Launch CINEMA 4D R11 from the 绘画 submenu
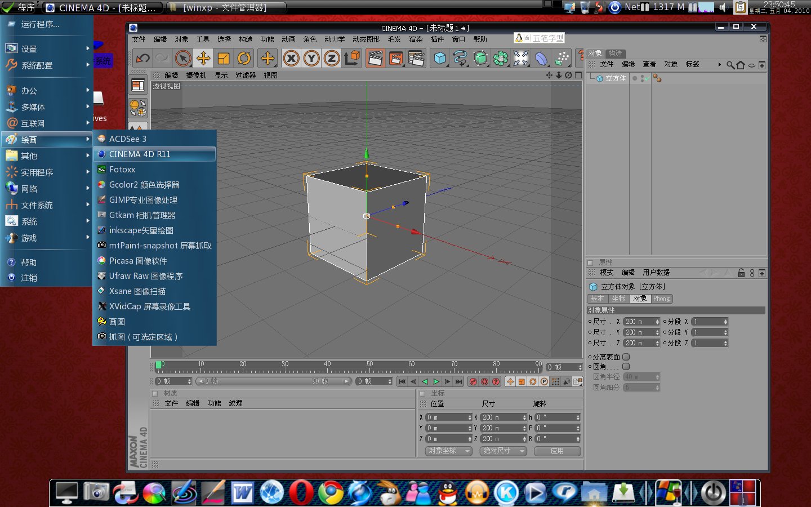The height and width of the screenshot is (507, 811). 154,154
